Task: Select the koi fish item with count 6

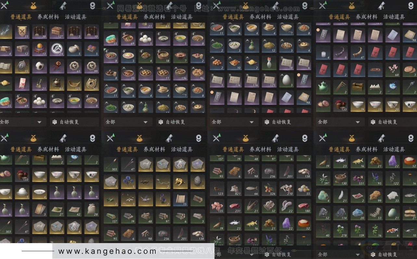Action: click(393, 230)
